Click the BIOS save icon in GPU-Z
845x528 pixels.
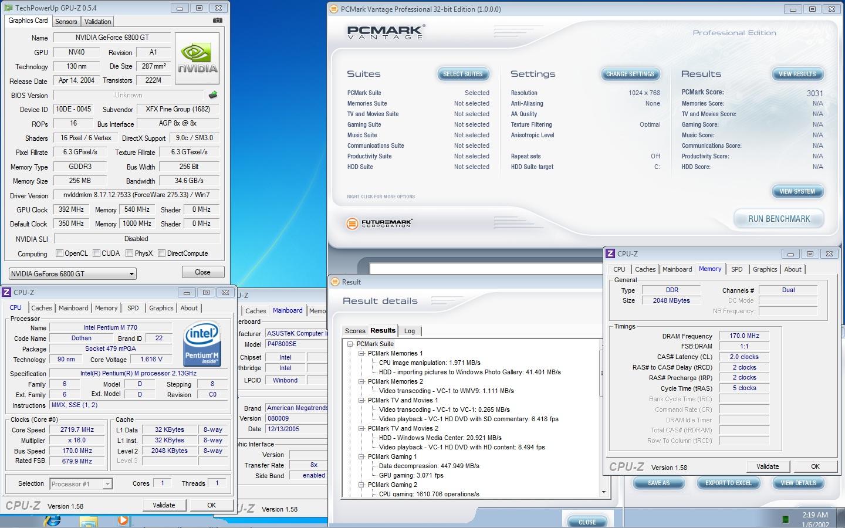coord(212,95)
